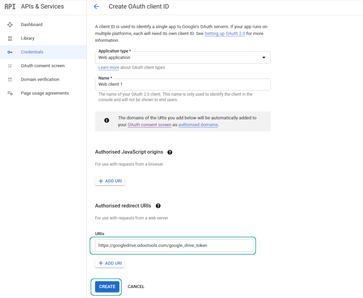This screenshot has height=298, width=363.
Task: Open the Library menu item
Action: pos(28,39)
